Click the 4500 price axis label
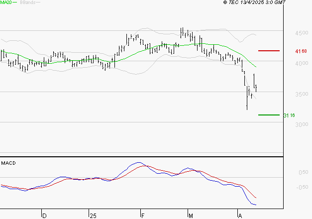This screenshot has height=219, width=312. tap(302, 33)
